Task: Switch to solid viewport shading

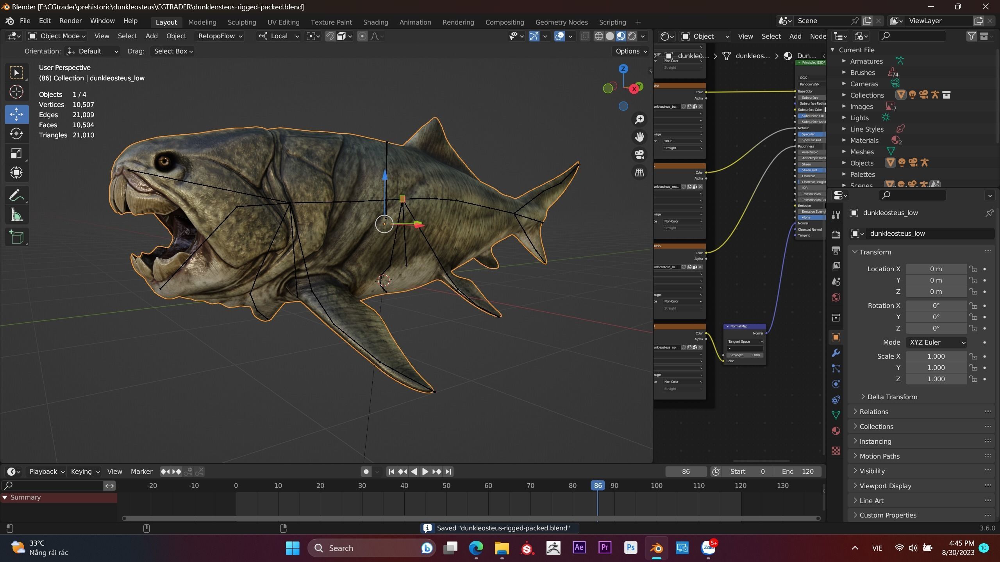Action: (x=610, y=36)
